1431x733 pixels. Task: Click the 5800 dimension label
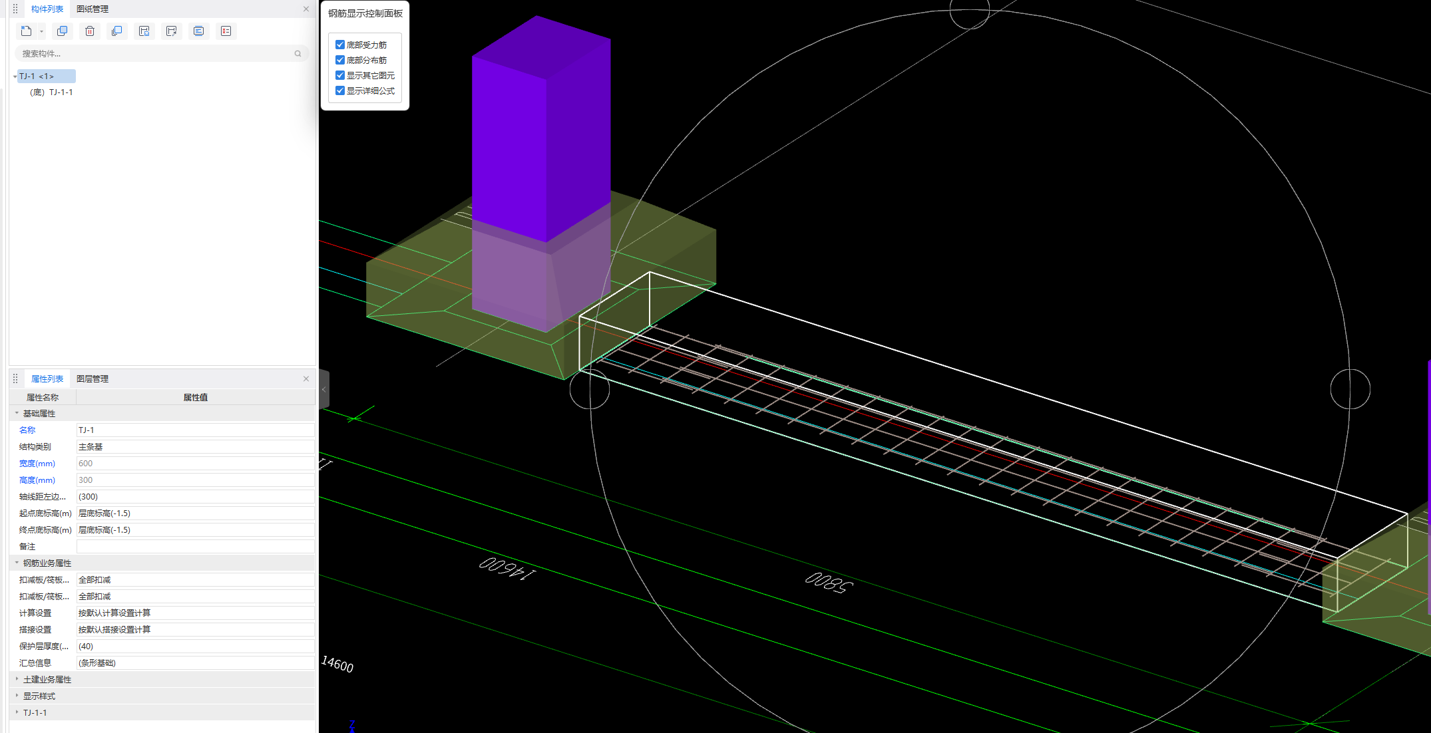tap(829, 582)
